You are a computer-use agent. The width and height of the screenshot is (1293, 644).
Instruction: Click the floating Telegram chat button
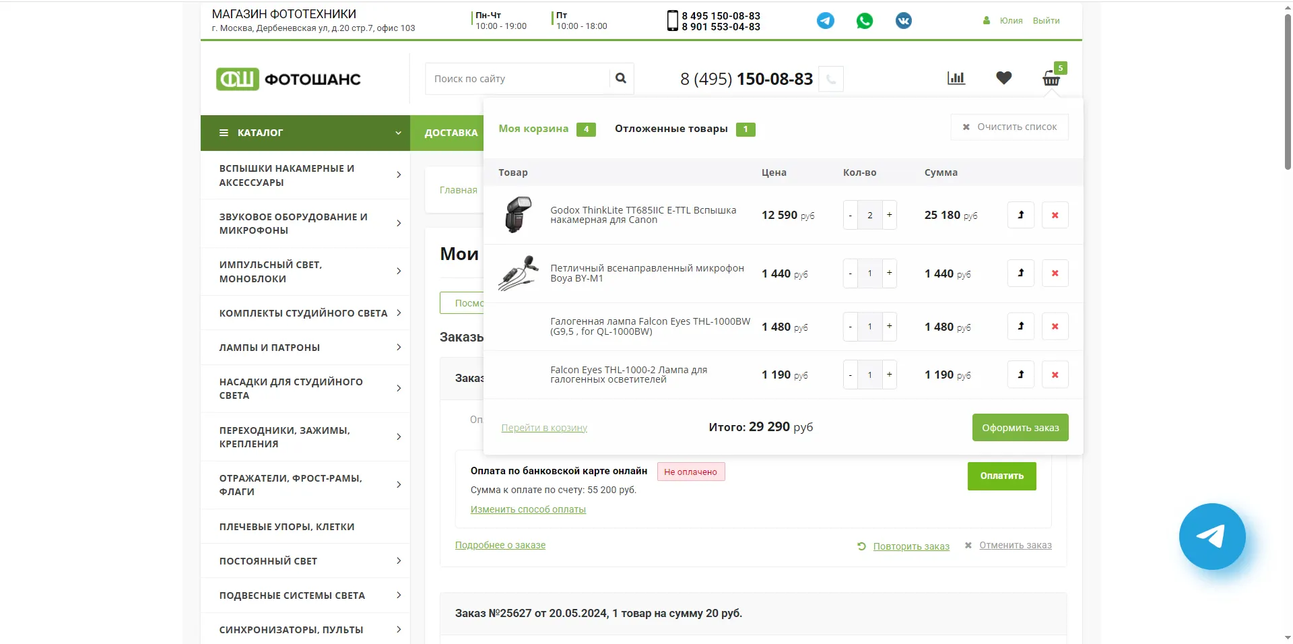pos(1212,536)
